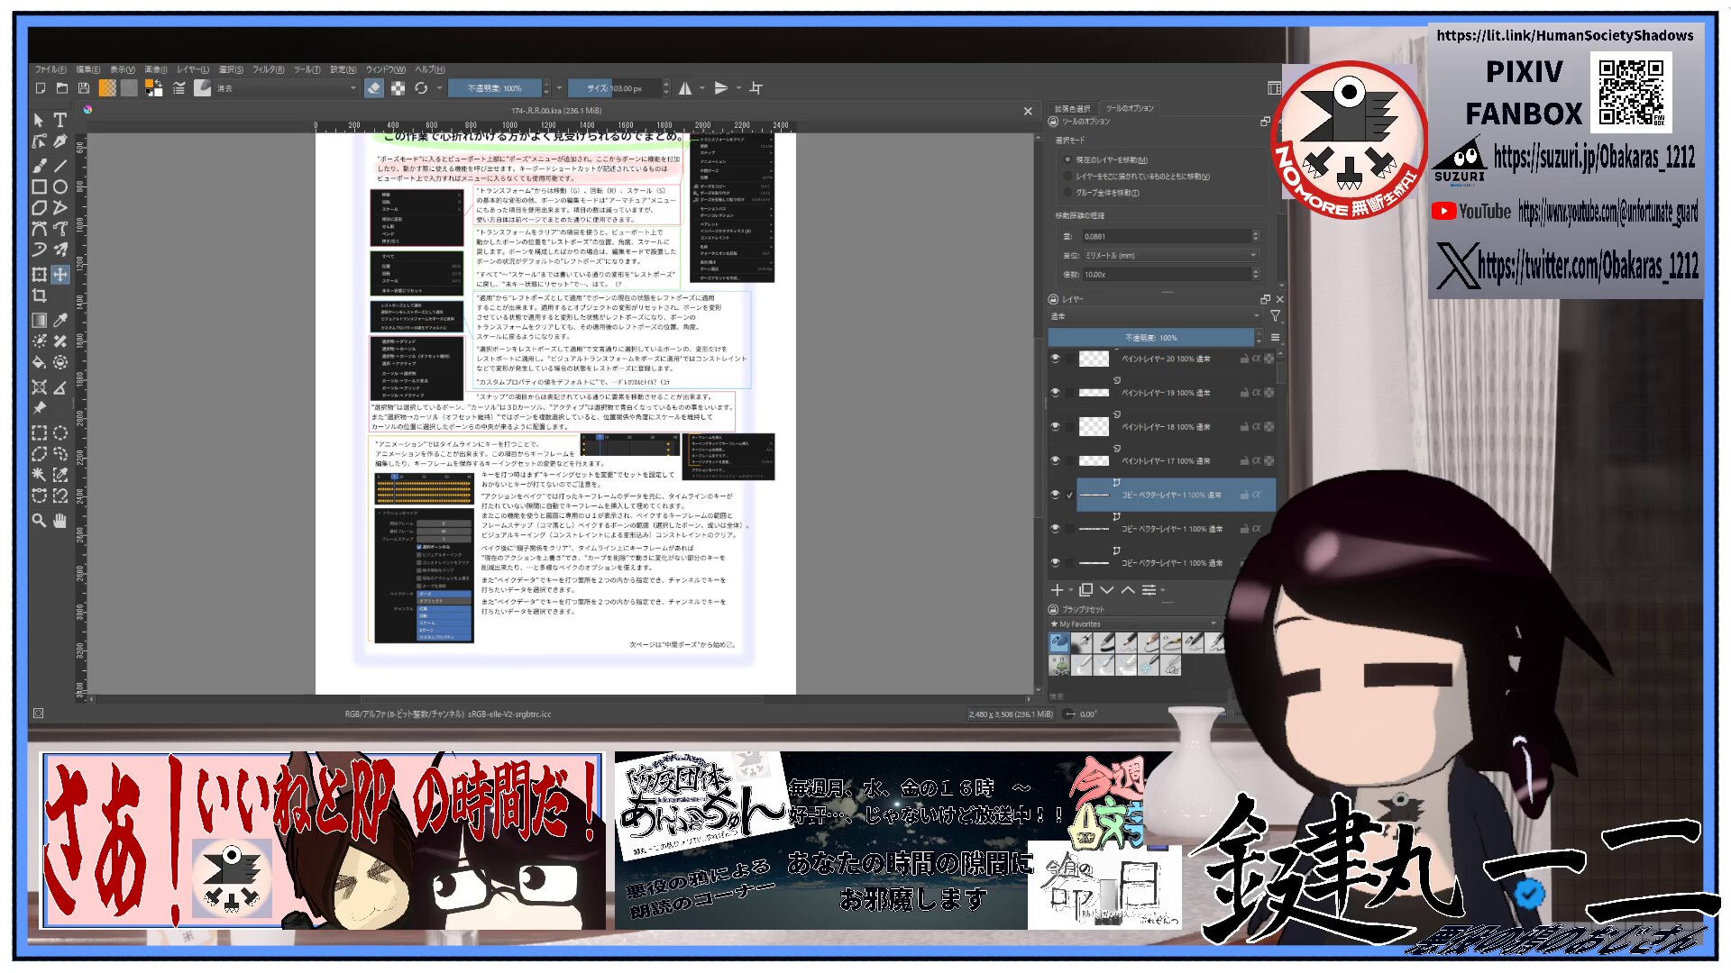Select グループ全体を移動 radio option
The width and height of the screenshot is (1731, 973).
pos(1068,193)
